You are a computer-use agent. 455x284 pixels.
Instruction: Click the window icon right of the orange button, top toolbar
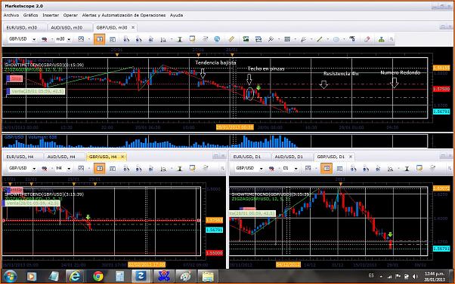(113, 39)
